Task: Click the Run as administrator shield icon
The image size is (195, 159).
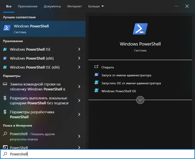Action: [96, 75]
